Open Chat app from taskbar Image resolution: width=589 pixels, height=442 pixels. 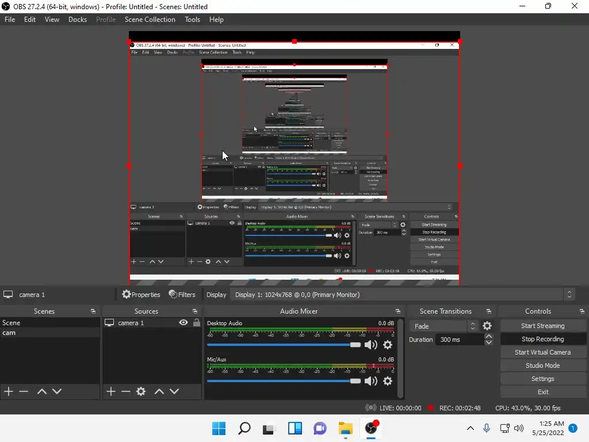click(320, 428)
